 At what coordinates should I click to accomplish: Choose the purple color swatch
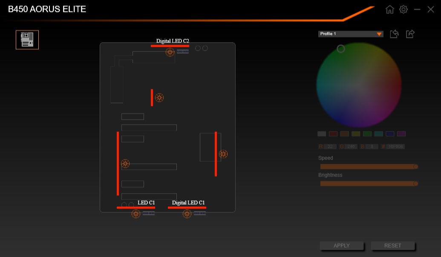pos(401,134)
